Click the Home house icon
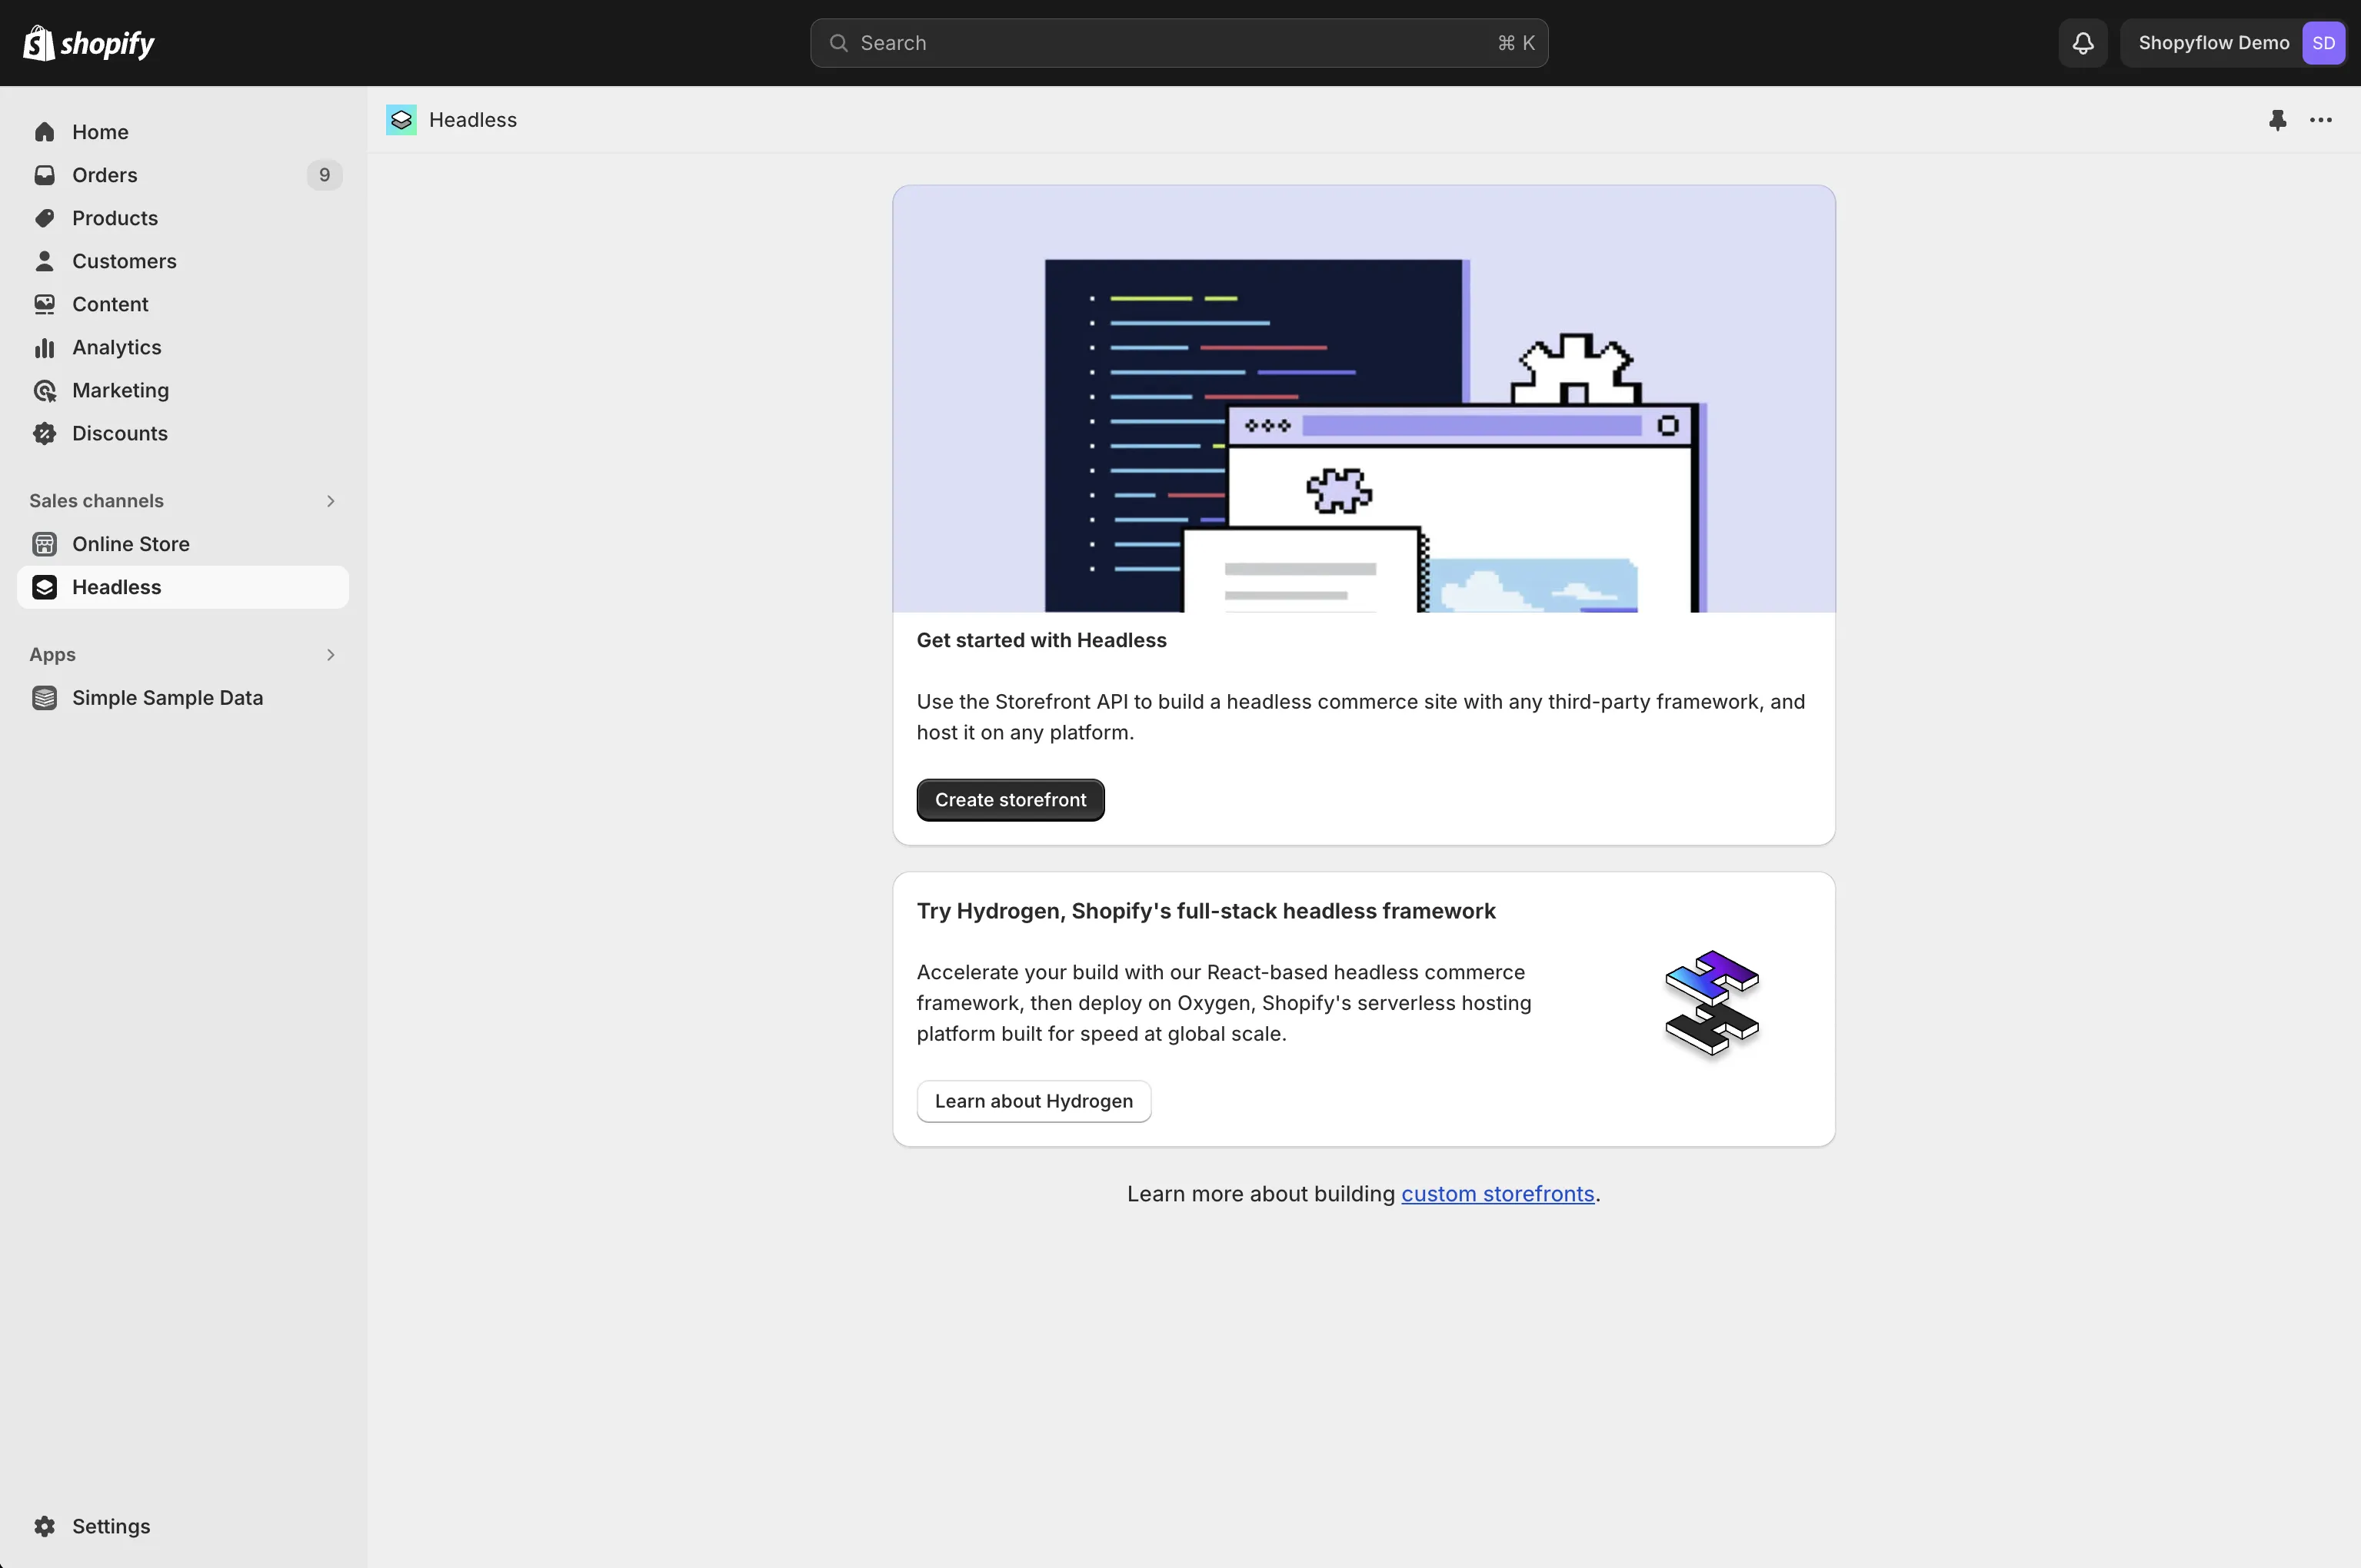2361x1568 pixels. point(44,132)
